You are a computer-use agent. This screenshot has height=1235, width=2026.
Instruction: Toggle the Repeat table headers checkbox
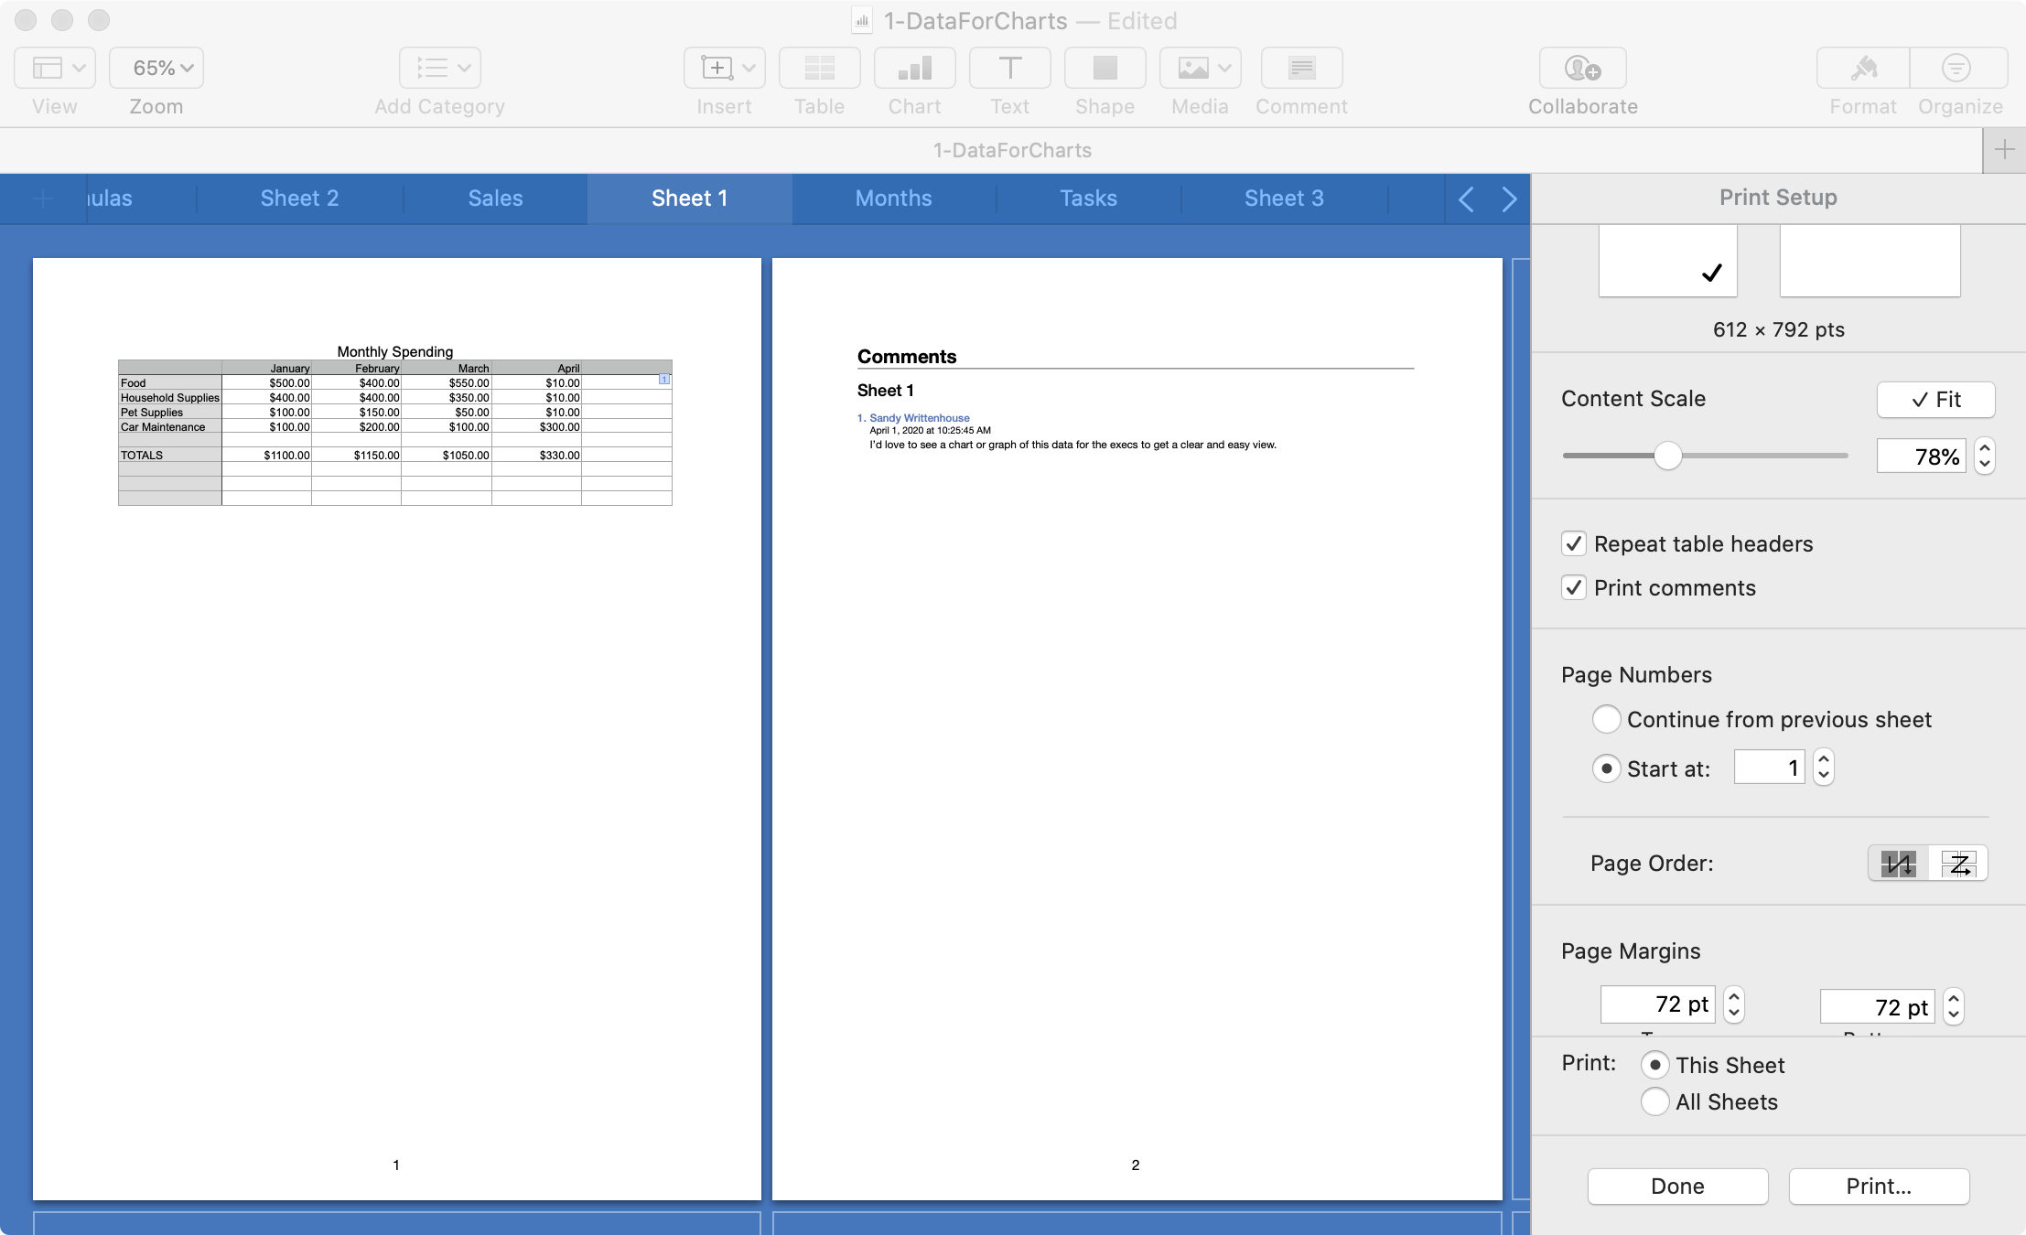(x=1575, y=542)
